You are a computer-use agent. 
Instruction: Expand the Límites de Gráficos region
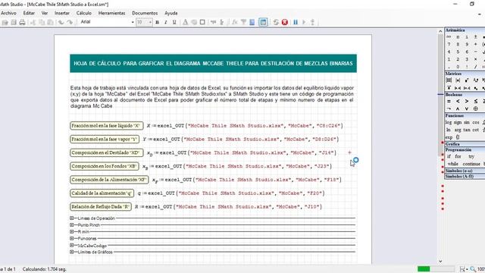coord(72,252)
